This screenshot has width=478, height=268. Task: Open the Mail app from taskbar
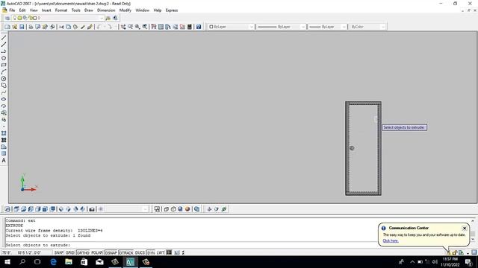click(x=99, y=261)
